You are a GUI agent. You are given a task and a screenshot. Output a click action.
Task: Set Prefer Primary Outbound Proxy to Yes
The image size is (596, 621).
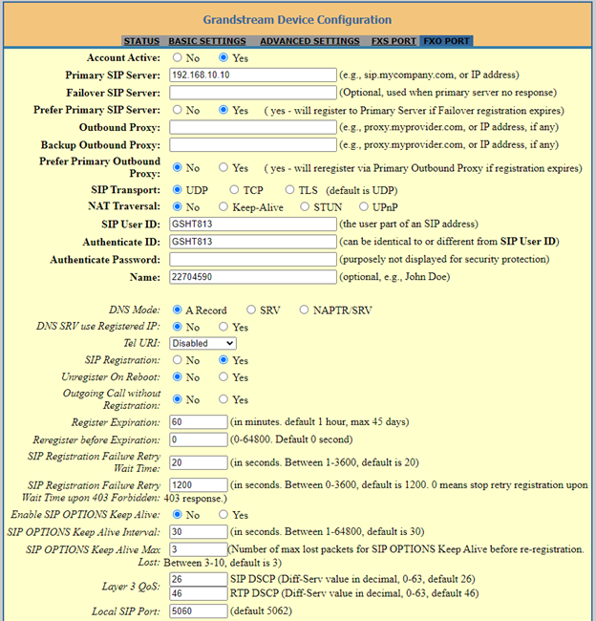[x=223, y=167]
